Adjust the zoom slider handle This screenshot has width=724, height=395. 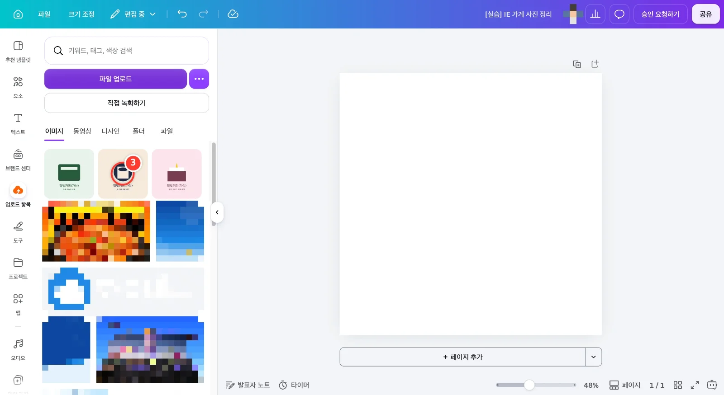click(x=529, y=385)
